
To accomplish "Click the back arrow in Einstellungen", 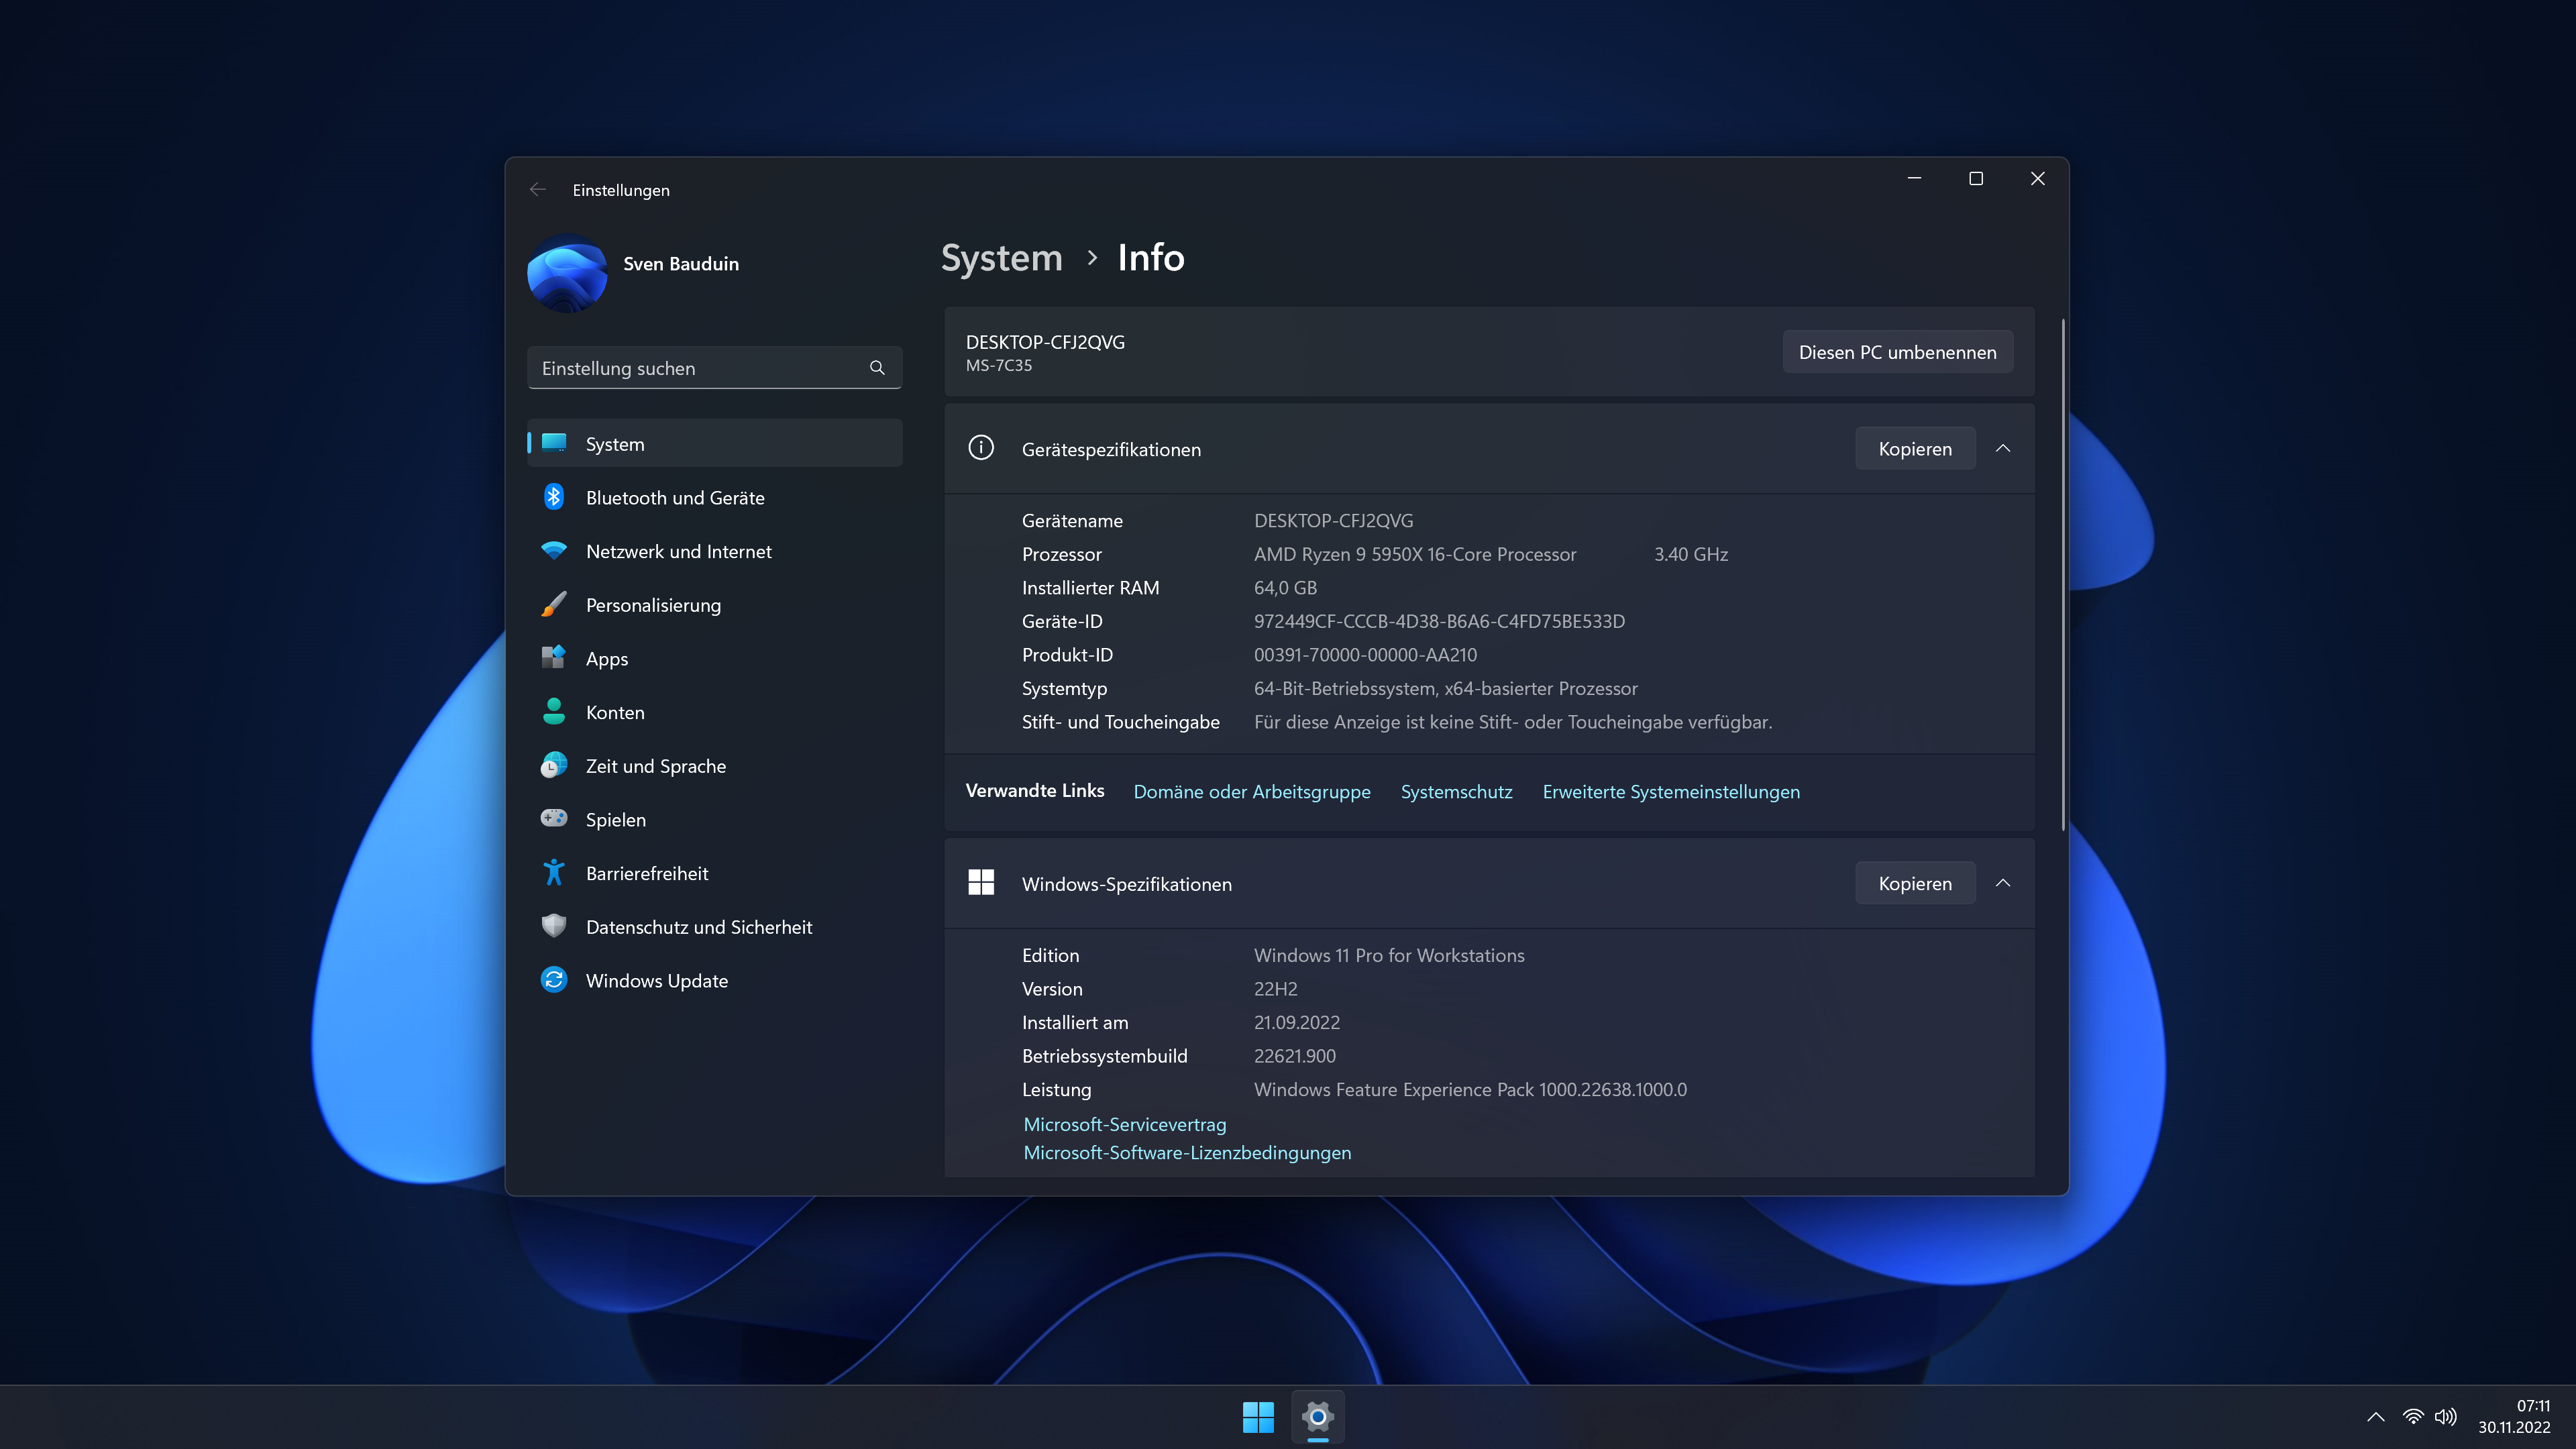I will pyautogui.click(x=538, y=190).
